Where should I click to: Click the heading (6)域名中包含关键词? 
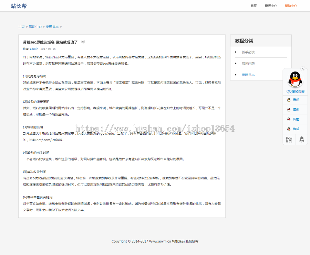coord(38,197)
